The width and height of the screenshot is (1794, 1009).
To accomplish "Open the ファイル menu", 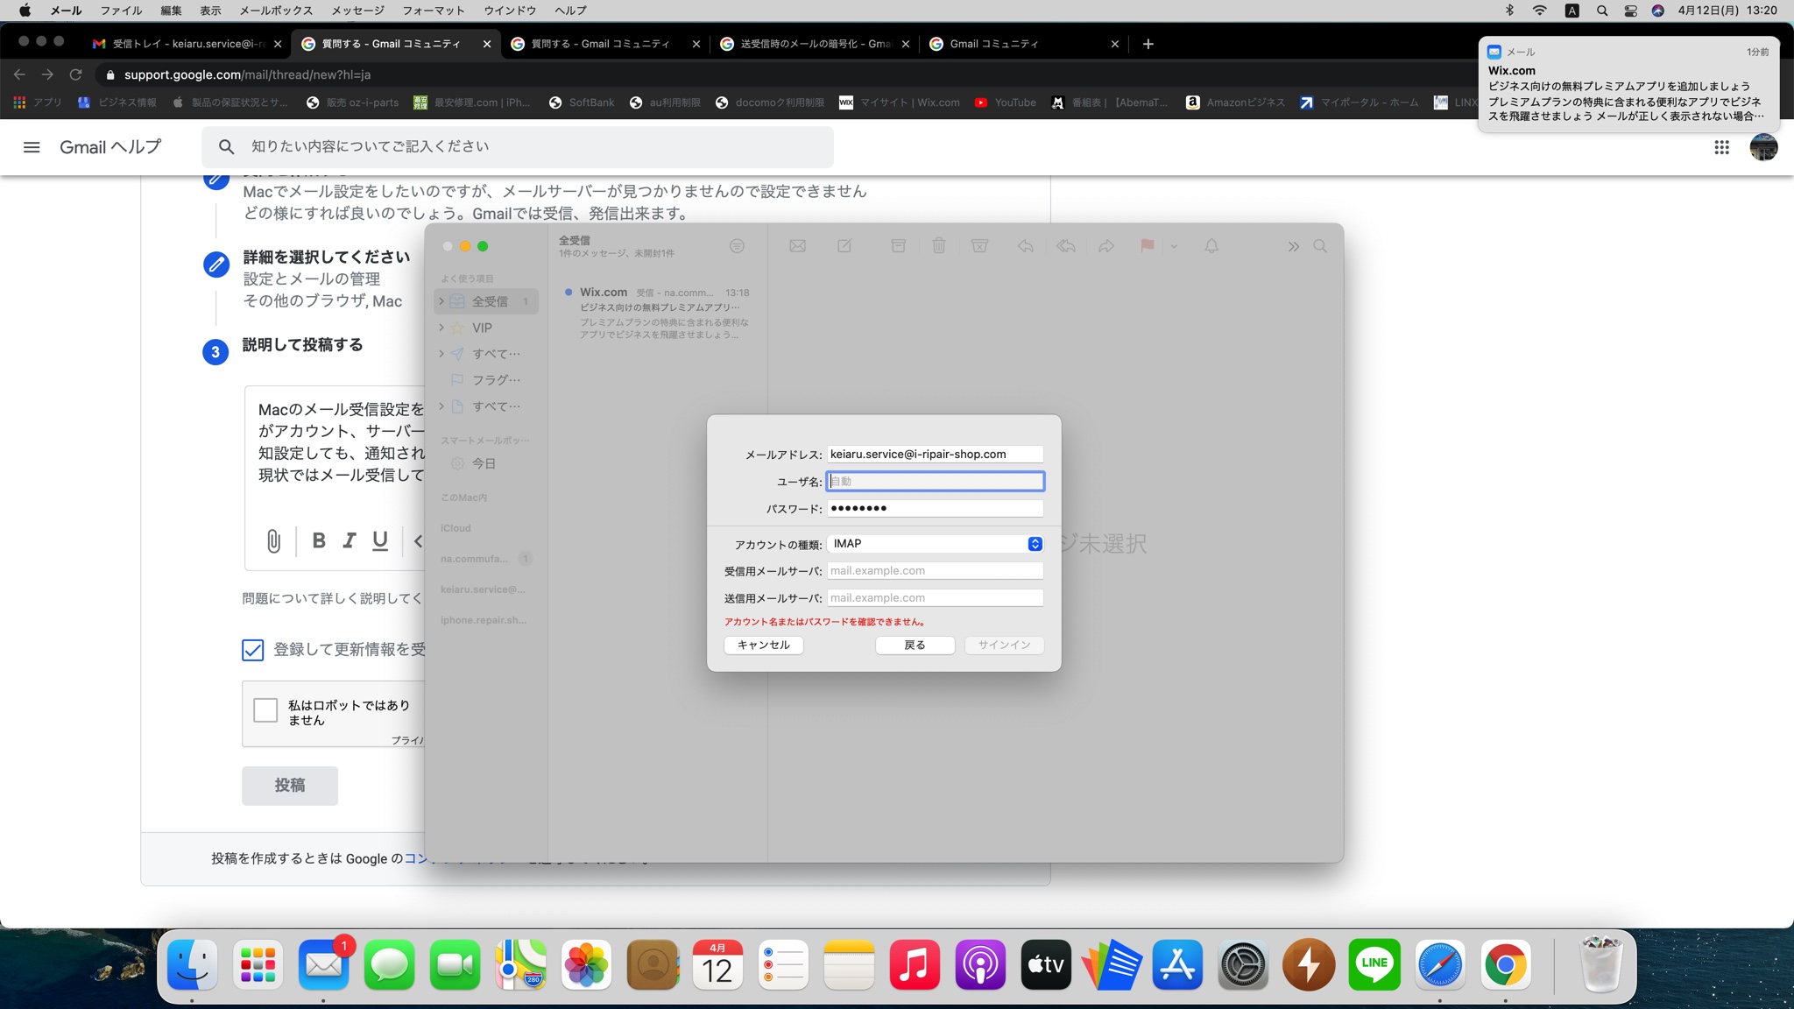I will click(x=121, y=11).
